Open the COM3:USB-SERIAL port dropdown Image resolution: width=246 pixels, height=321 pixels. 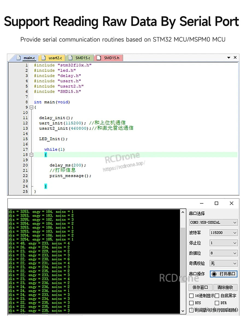pos(213,222)
